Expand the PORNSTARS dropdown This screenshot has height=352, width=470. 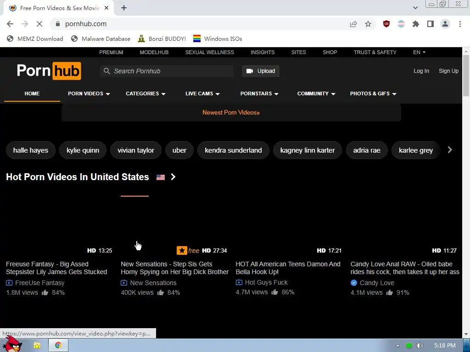pos(259,93)
